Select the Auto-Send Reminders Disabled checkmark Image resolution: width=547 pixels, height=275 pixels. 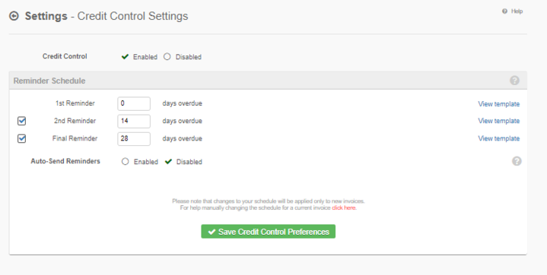click(x=168, y=161)
